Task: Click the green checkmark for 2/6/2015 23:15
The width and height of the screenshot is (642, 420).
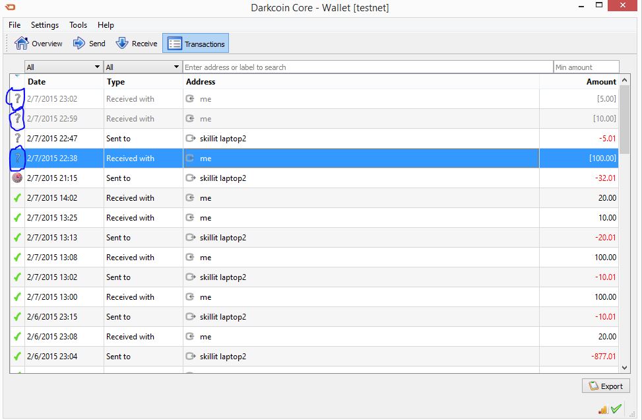Action: tap(17, 317)
